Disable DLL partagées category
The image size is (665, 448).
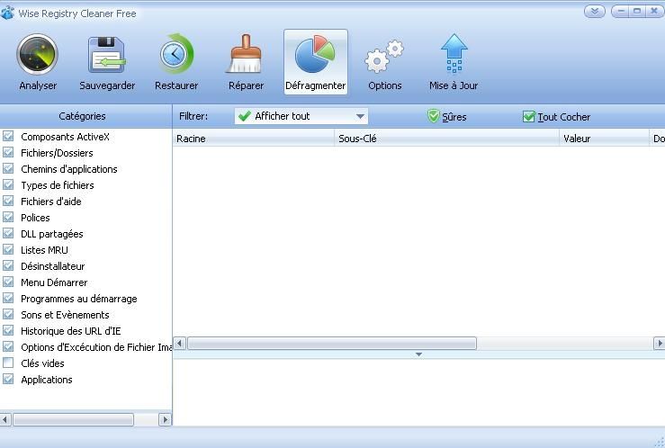pos(8,233)
